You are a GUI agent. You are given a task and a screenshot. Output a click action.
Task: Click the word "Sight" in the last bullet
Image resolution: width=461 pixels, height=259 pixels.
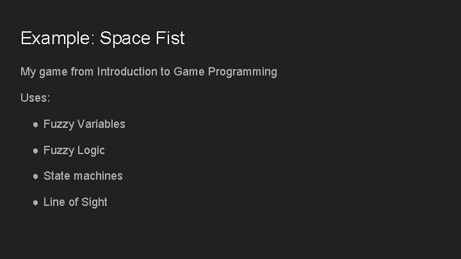[x=93, y=202]
